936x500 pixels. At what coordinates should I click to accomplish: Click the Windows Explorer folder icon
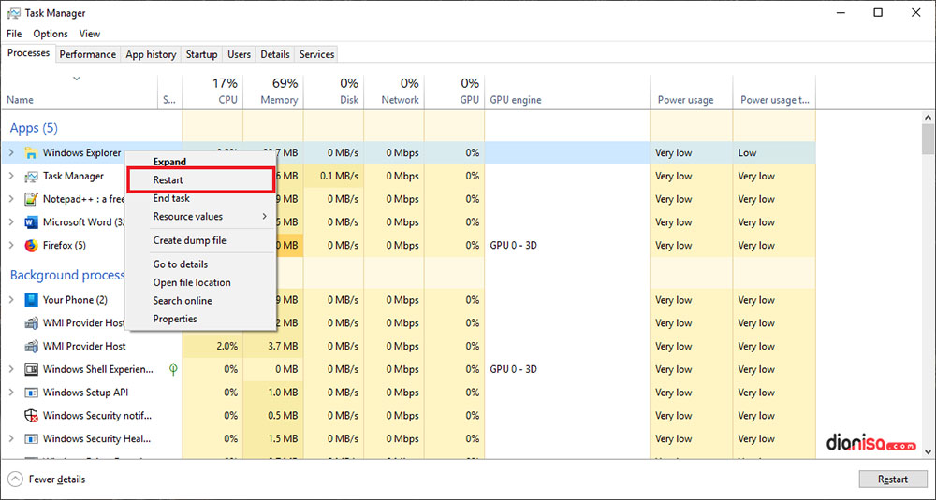(31, 153)
